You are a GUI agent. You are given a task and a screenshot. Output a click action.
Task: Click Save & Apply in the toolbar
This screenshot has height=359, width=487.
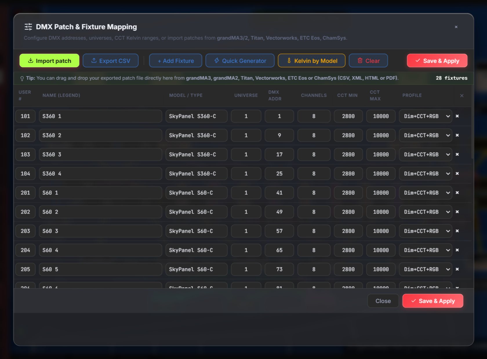coord(437,61)
